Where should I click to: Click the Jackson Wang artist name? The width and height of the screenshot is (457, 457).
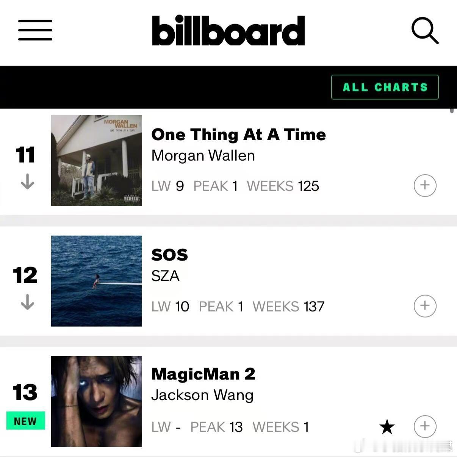pos(202,395)
